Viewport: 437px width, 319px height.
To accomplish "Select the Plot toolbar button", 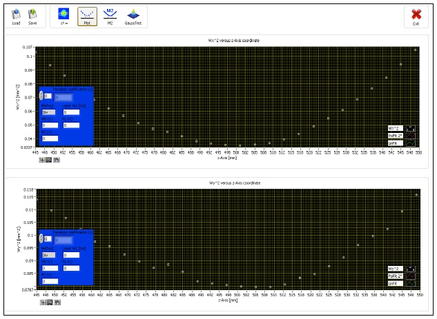I will coord(87,16).
